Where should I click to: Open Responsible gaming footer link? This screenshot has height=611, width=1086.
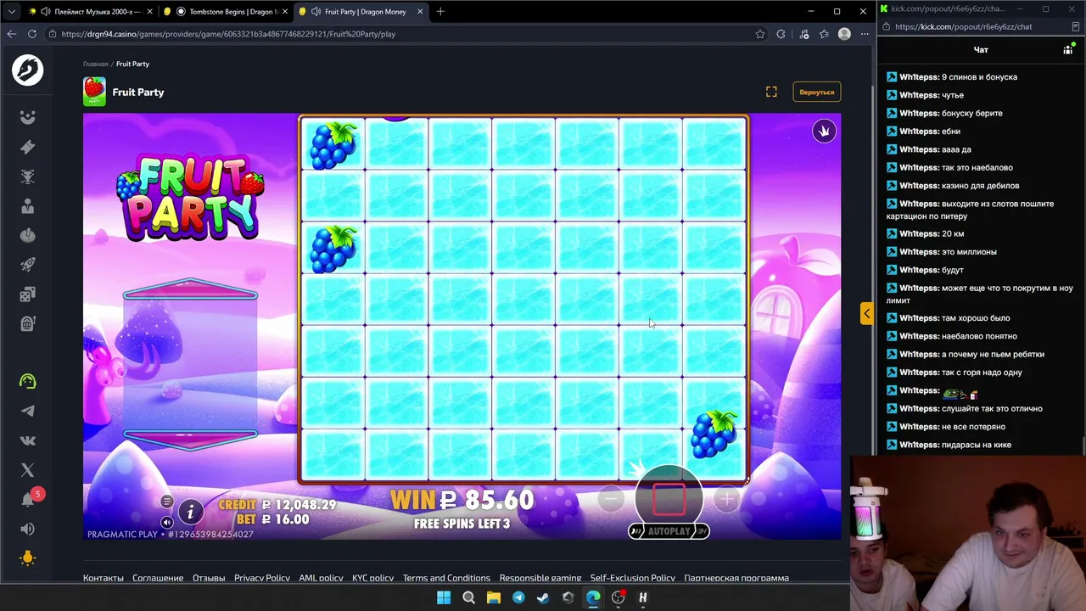coord(540,578)
